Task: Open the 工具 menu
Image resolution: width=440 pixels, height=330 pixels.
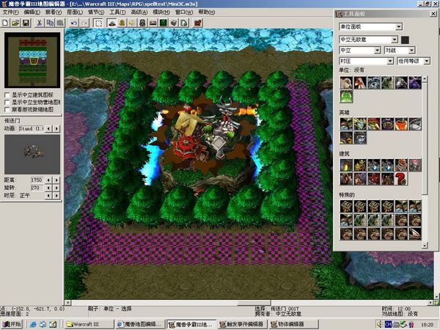Action: pos(117,13)
